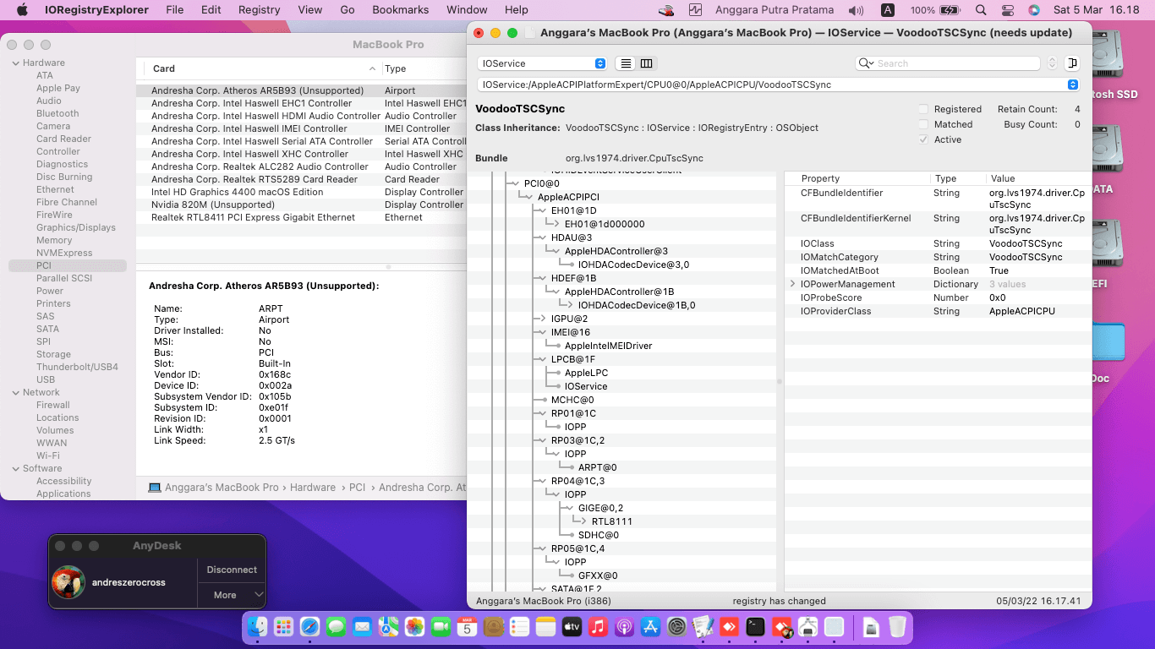Open Maps from the Dock

point(388,626)
